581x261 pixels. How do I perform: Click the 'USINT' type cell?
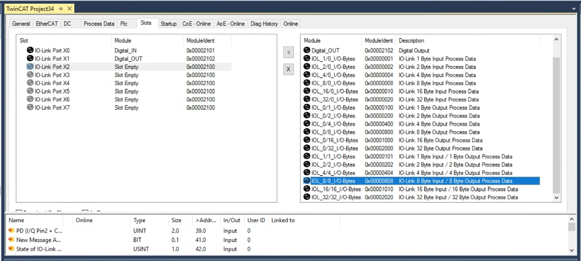click(141, 249)
